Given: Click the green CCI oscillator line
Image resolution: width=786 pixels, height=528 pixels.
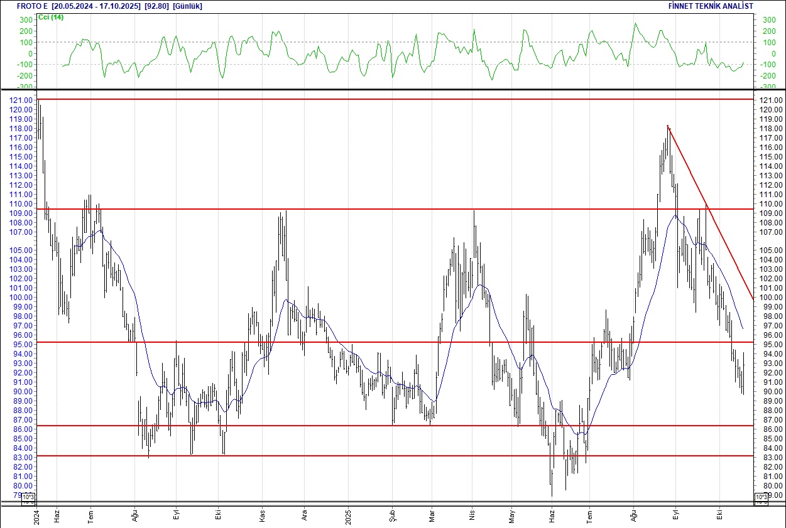Looking at the screenshot, I should pyautogui.click(x=636, y=25).
